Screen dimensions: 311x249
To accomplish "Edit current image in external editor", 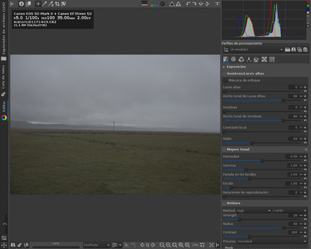I will coord(26,245).
